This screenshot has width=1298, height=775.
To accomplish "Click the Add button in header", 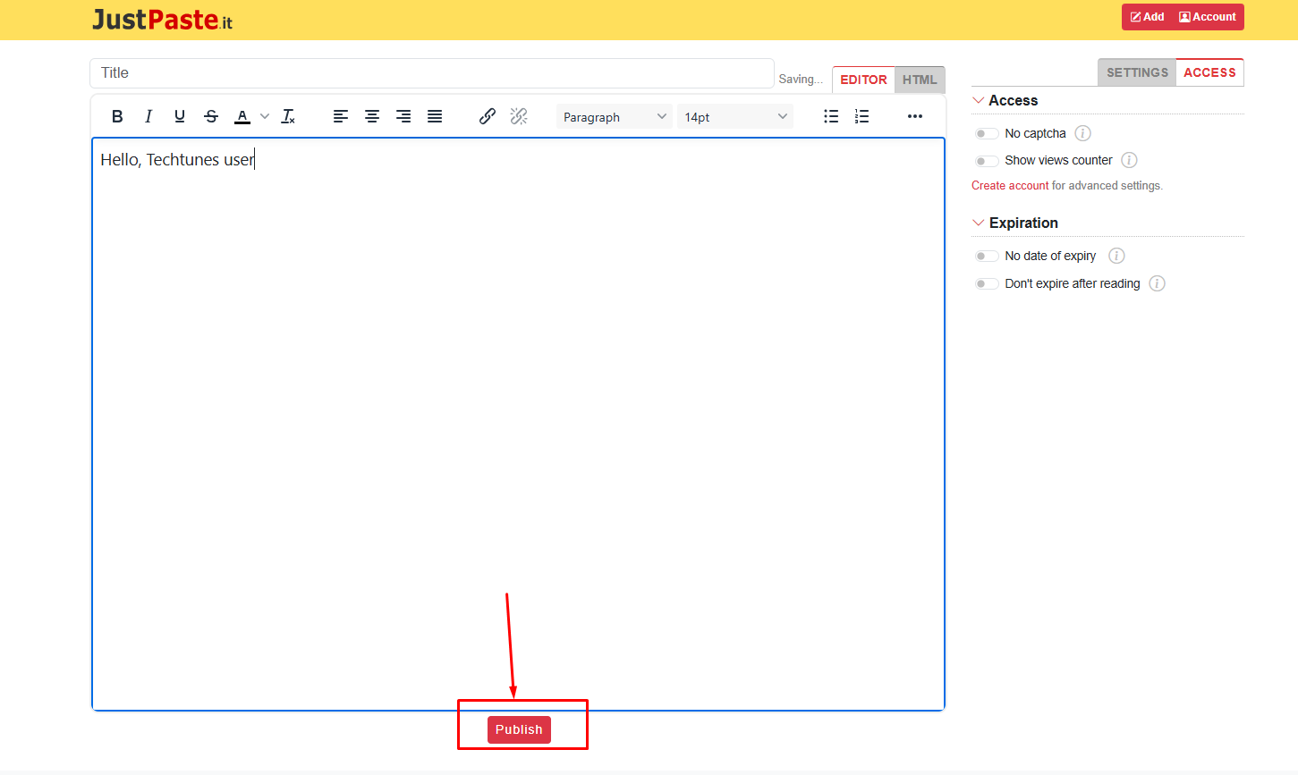I will point(1147,17).
